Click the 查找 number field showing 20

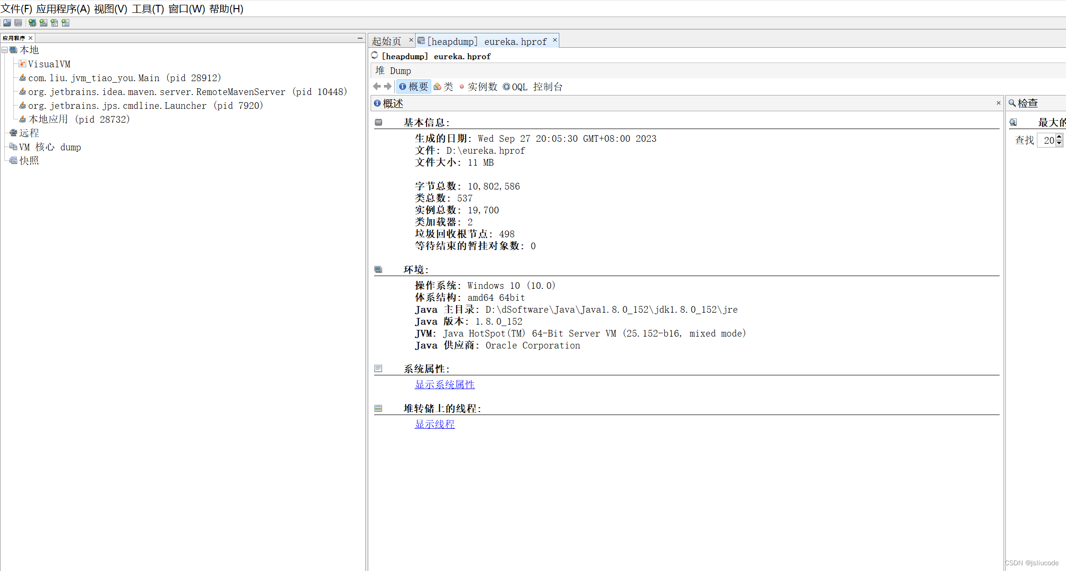[1046, 140]
